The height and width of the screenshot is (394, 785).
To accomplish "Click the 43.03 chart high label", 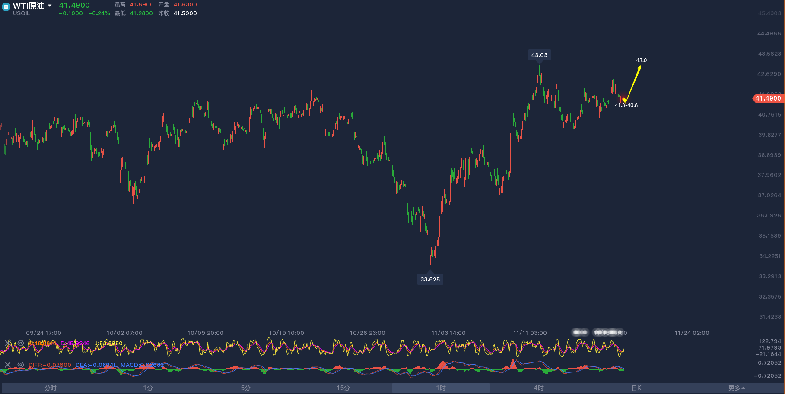I will coord(539,55).
